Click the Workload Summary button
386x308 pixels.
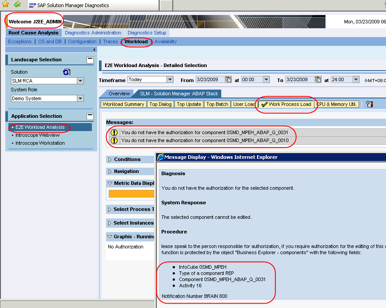coord(123,105)
